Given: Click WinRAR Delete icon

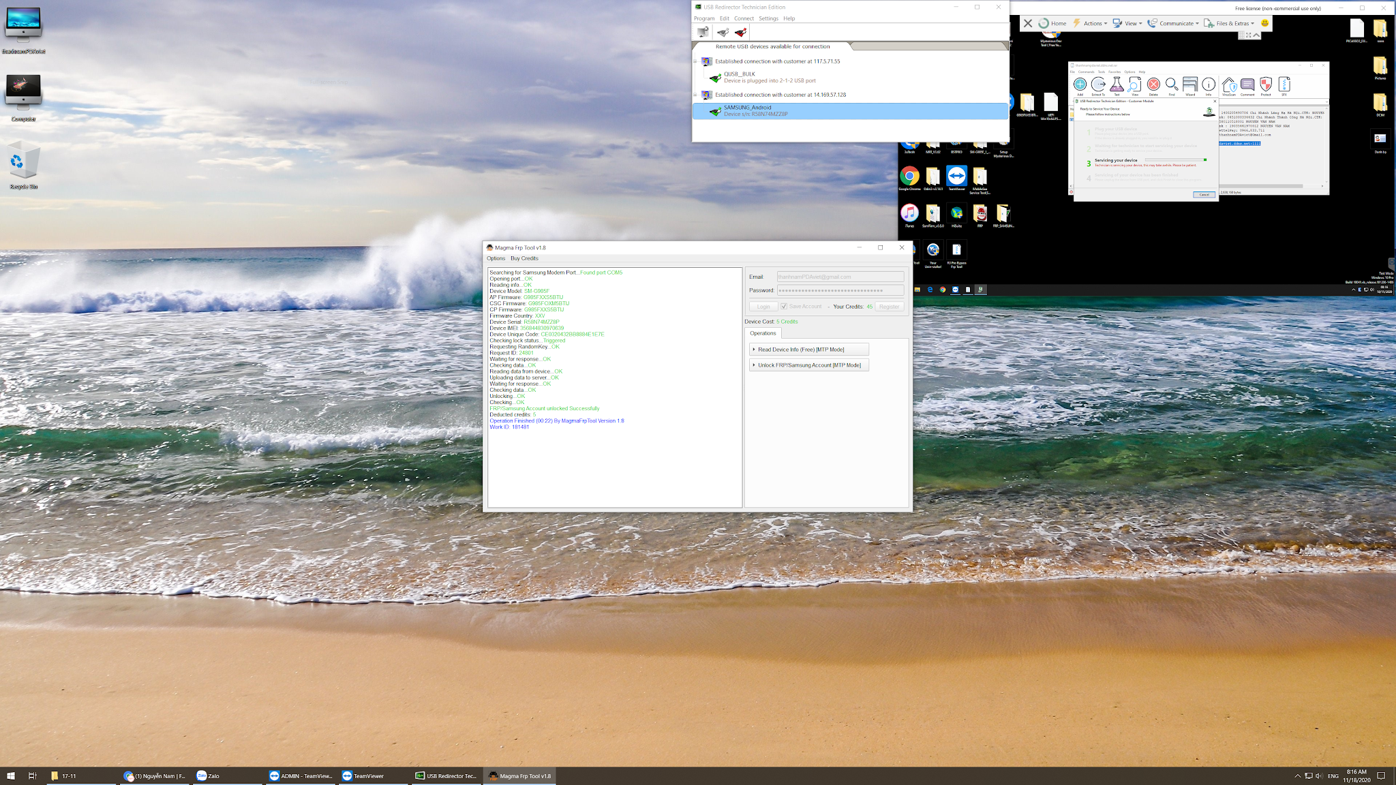Looking at the screenshot, I should 1153,85.
